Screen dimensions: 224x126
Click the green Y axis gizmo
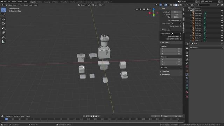coord(154,15)
